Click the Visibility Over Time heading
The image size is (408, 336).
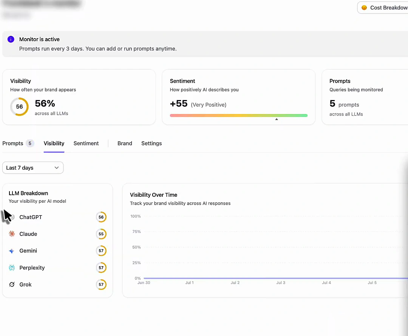[x=153, y=195]
